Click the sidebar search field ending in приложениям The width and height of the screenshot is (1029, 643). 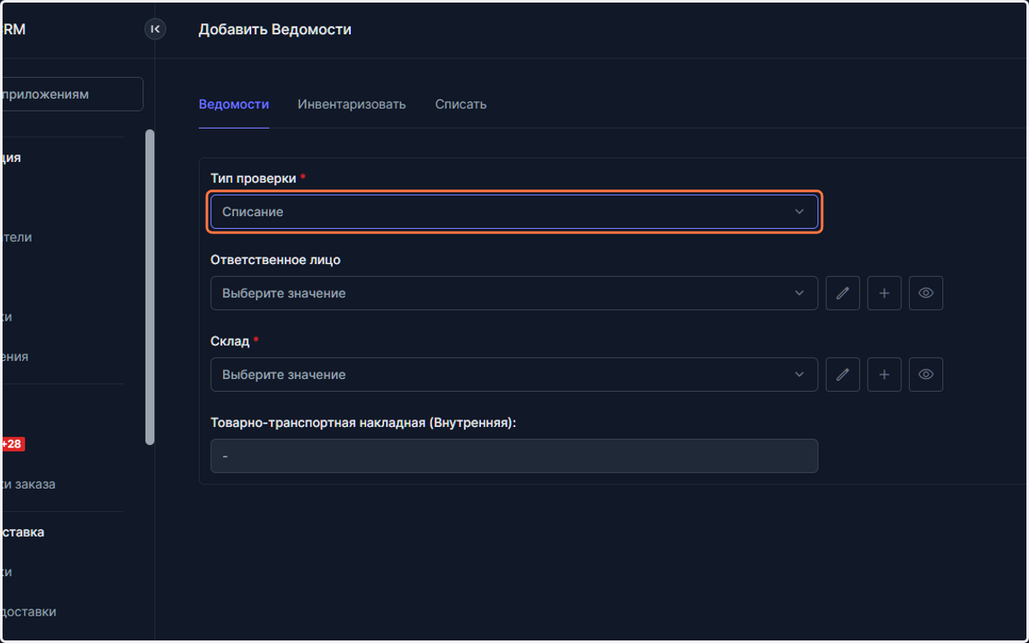(x=72, y=94)
